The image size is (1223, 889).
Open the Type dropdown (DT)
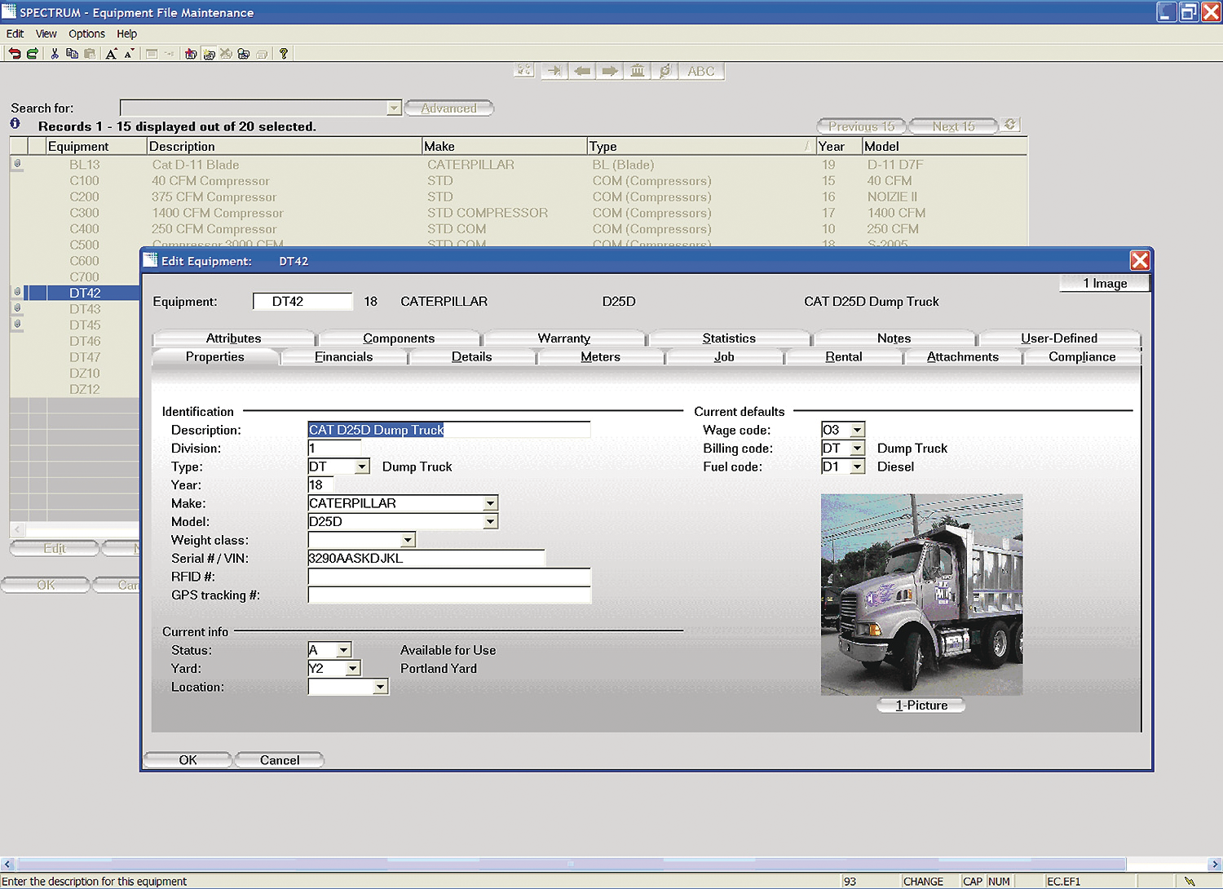(x=362, y=467)
